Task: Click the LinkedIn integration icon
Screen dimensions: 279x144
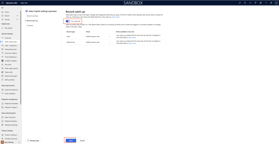Action: coord(2,61)
